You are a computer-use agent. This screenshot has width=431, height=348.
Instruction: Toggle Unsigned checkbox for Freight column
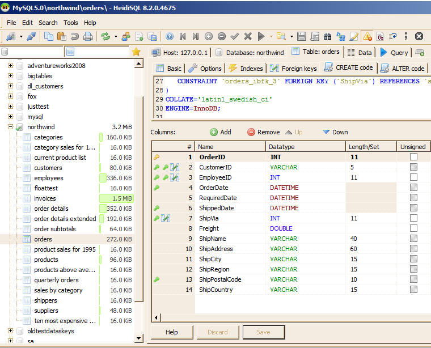pos(413,228)
